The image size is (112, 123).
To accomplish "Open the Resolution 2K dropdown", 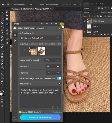I will click(x=53, y=66).
